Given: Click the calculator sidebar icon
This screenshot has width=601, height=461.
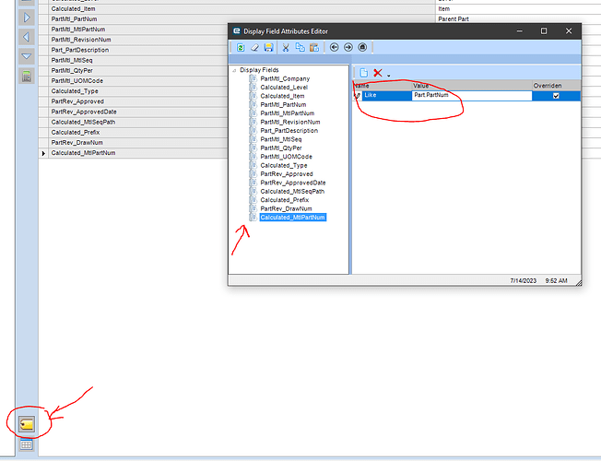Looking at the screenshot, I should point(27,77).
